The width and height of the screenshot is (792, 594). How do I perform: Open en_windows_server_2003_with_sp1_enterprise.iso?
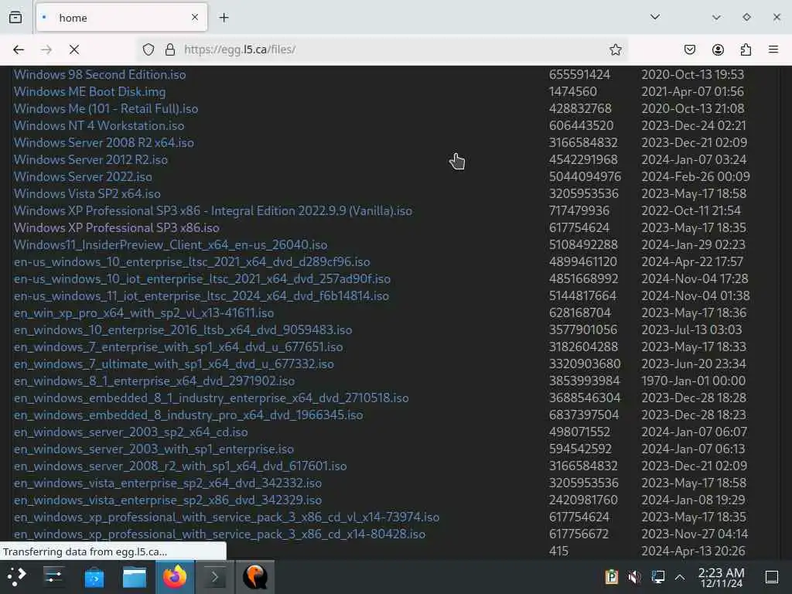(154, 449)
